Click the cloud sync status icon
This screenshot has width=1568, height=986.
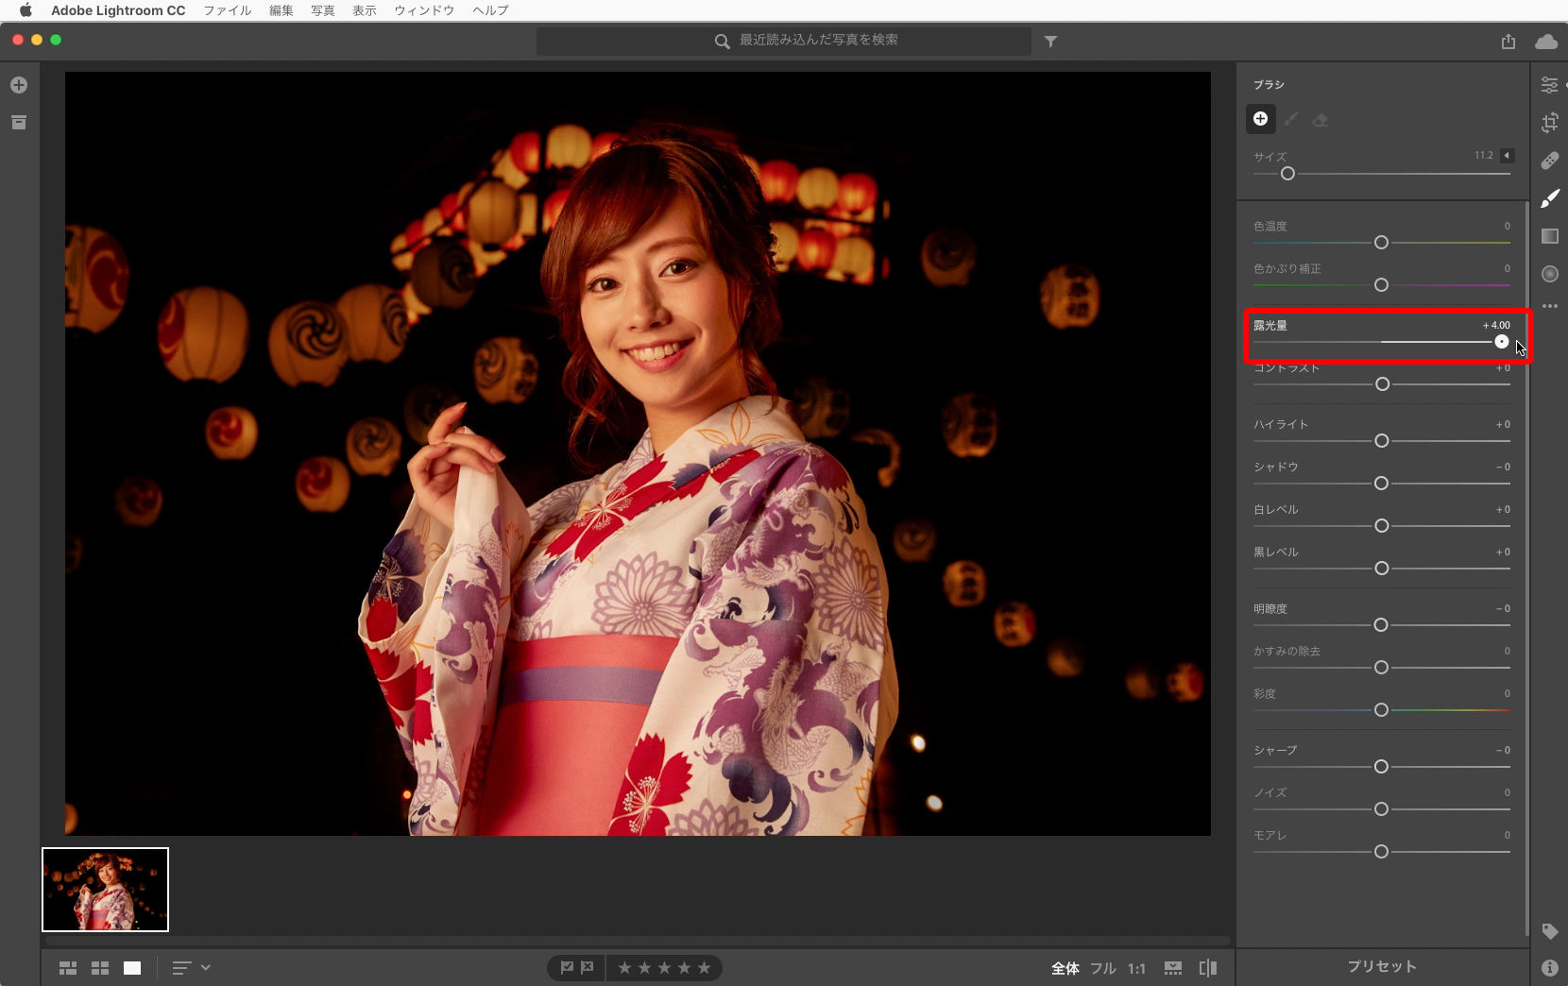click(x=1546, y=42)
